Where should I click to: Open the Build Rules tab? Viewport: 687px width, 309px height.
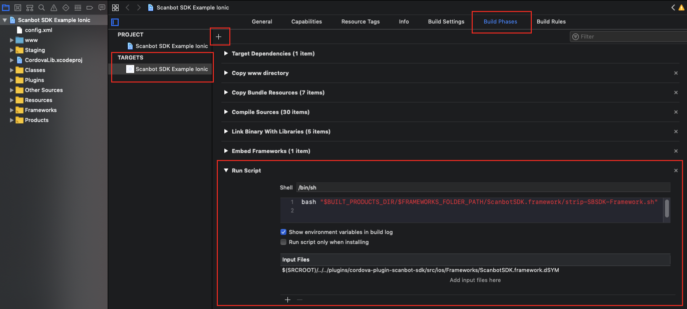(551, 21)
